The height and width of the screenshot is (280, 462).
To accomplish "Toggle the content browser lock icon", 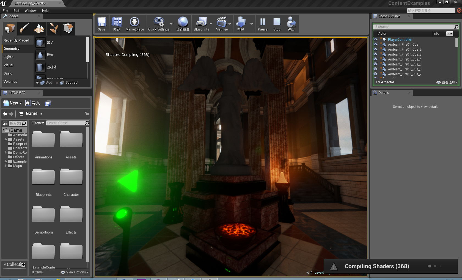I will (x=87, y=114).
